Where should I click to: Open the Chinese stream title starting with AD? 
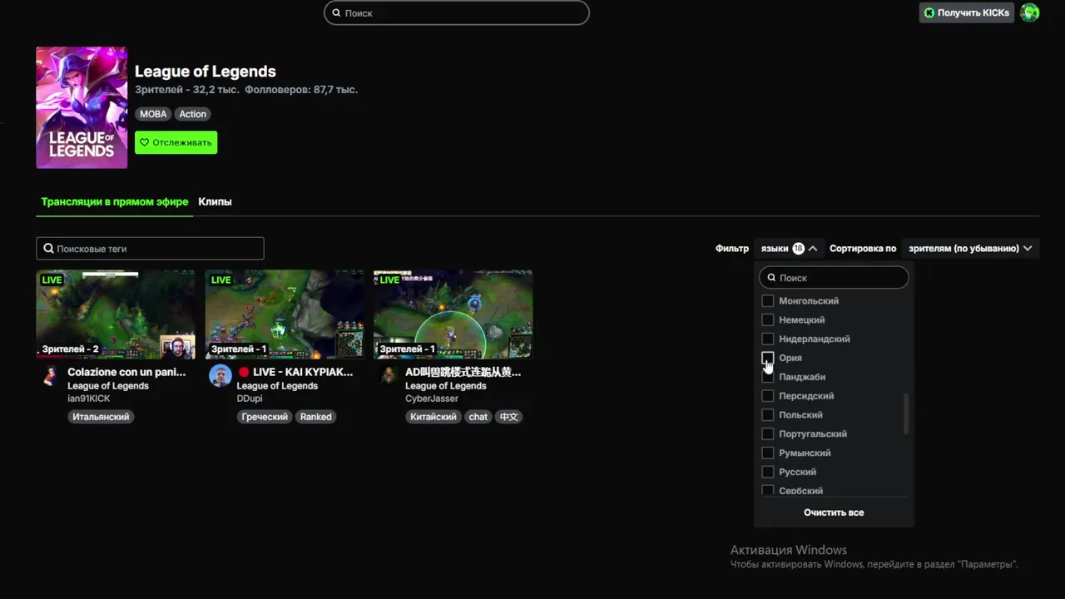[463, 373]
